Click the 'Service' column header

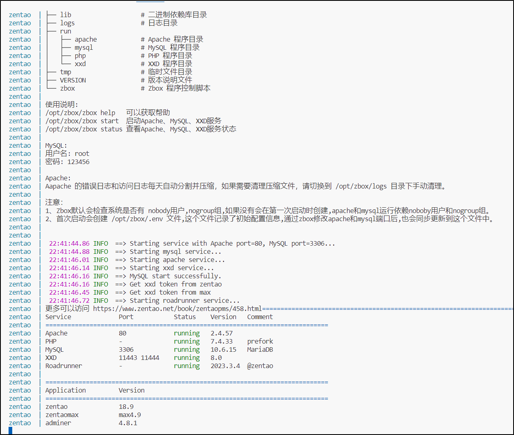[x=58, y=317]
